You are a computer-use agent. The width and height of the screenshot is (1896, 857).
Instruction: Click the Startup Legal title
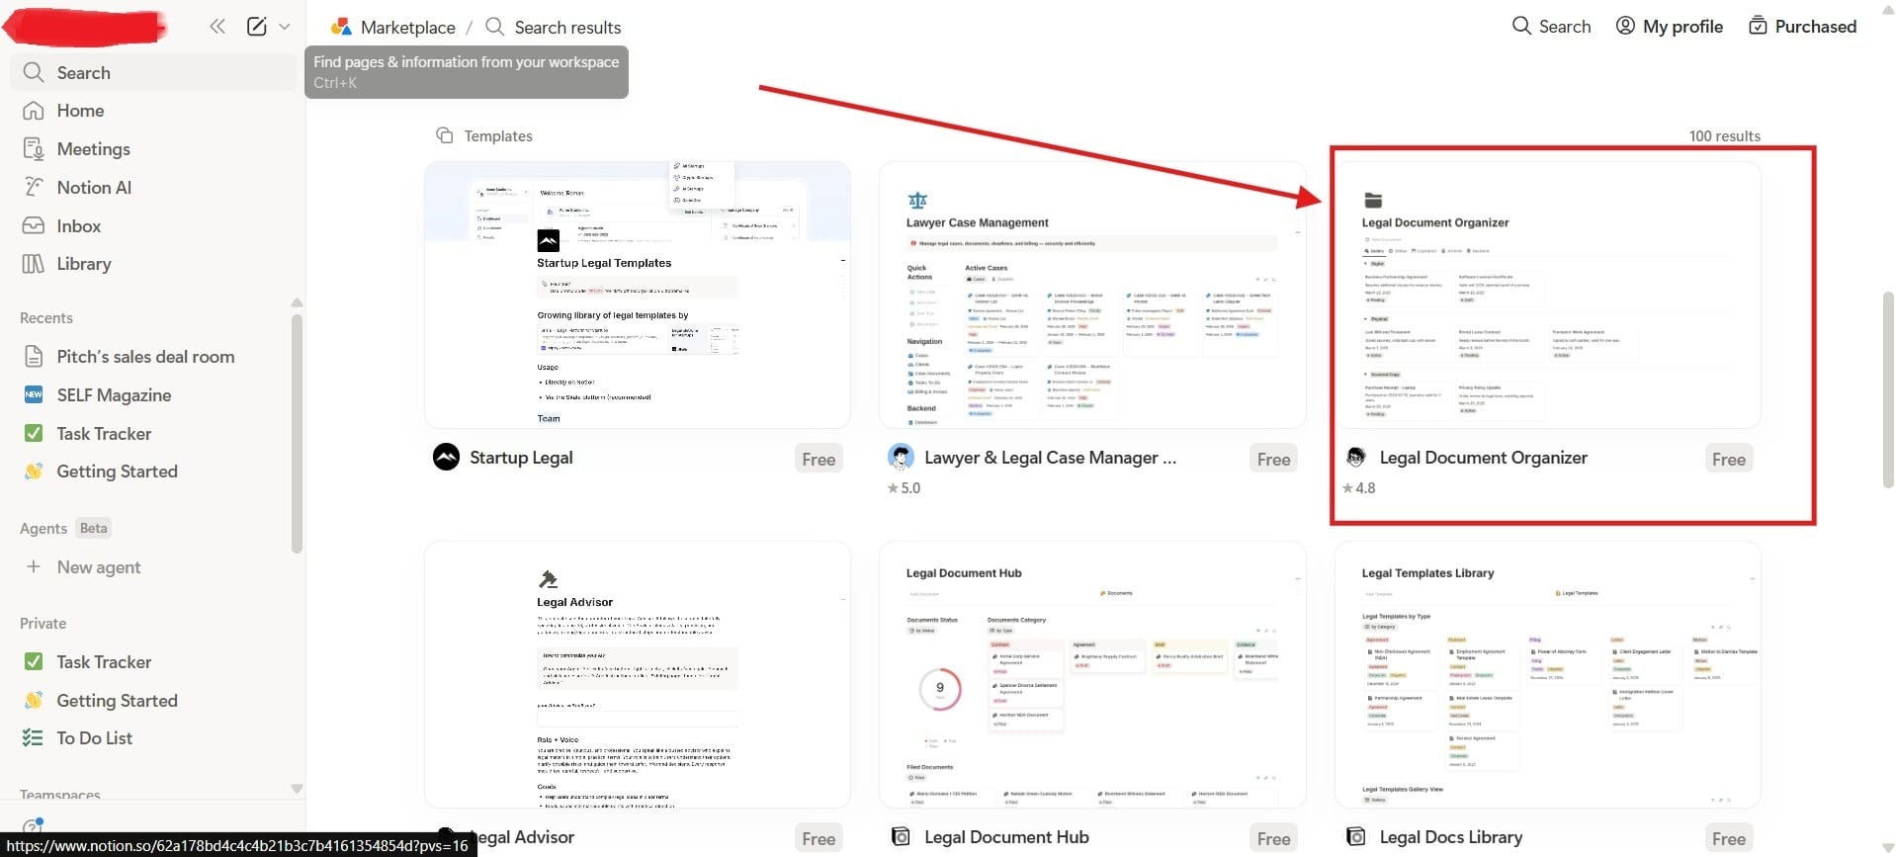(521, 458)
